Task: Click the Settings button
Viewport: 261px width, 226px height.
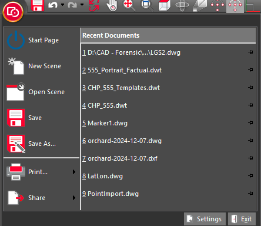Action: 205,219
